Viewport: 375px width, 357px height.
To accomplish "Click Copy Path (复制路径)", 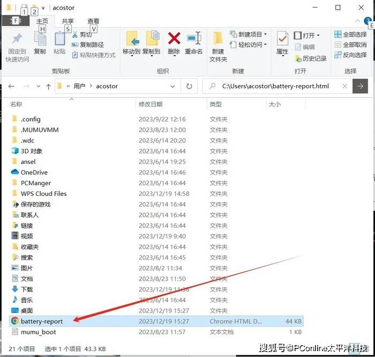I will [x=87, y=44].
